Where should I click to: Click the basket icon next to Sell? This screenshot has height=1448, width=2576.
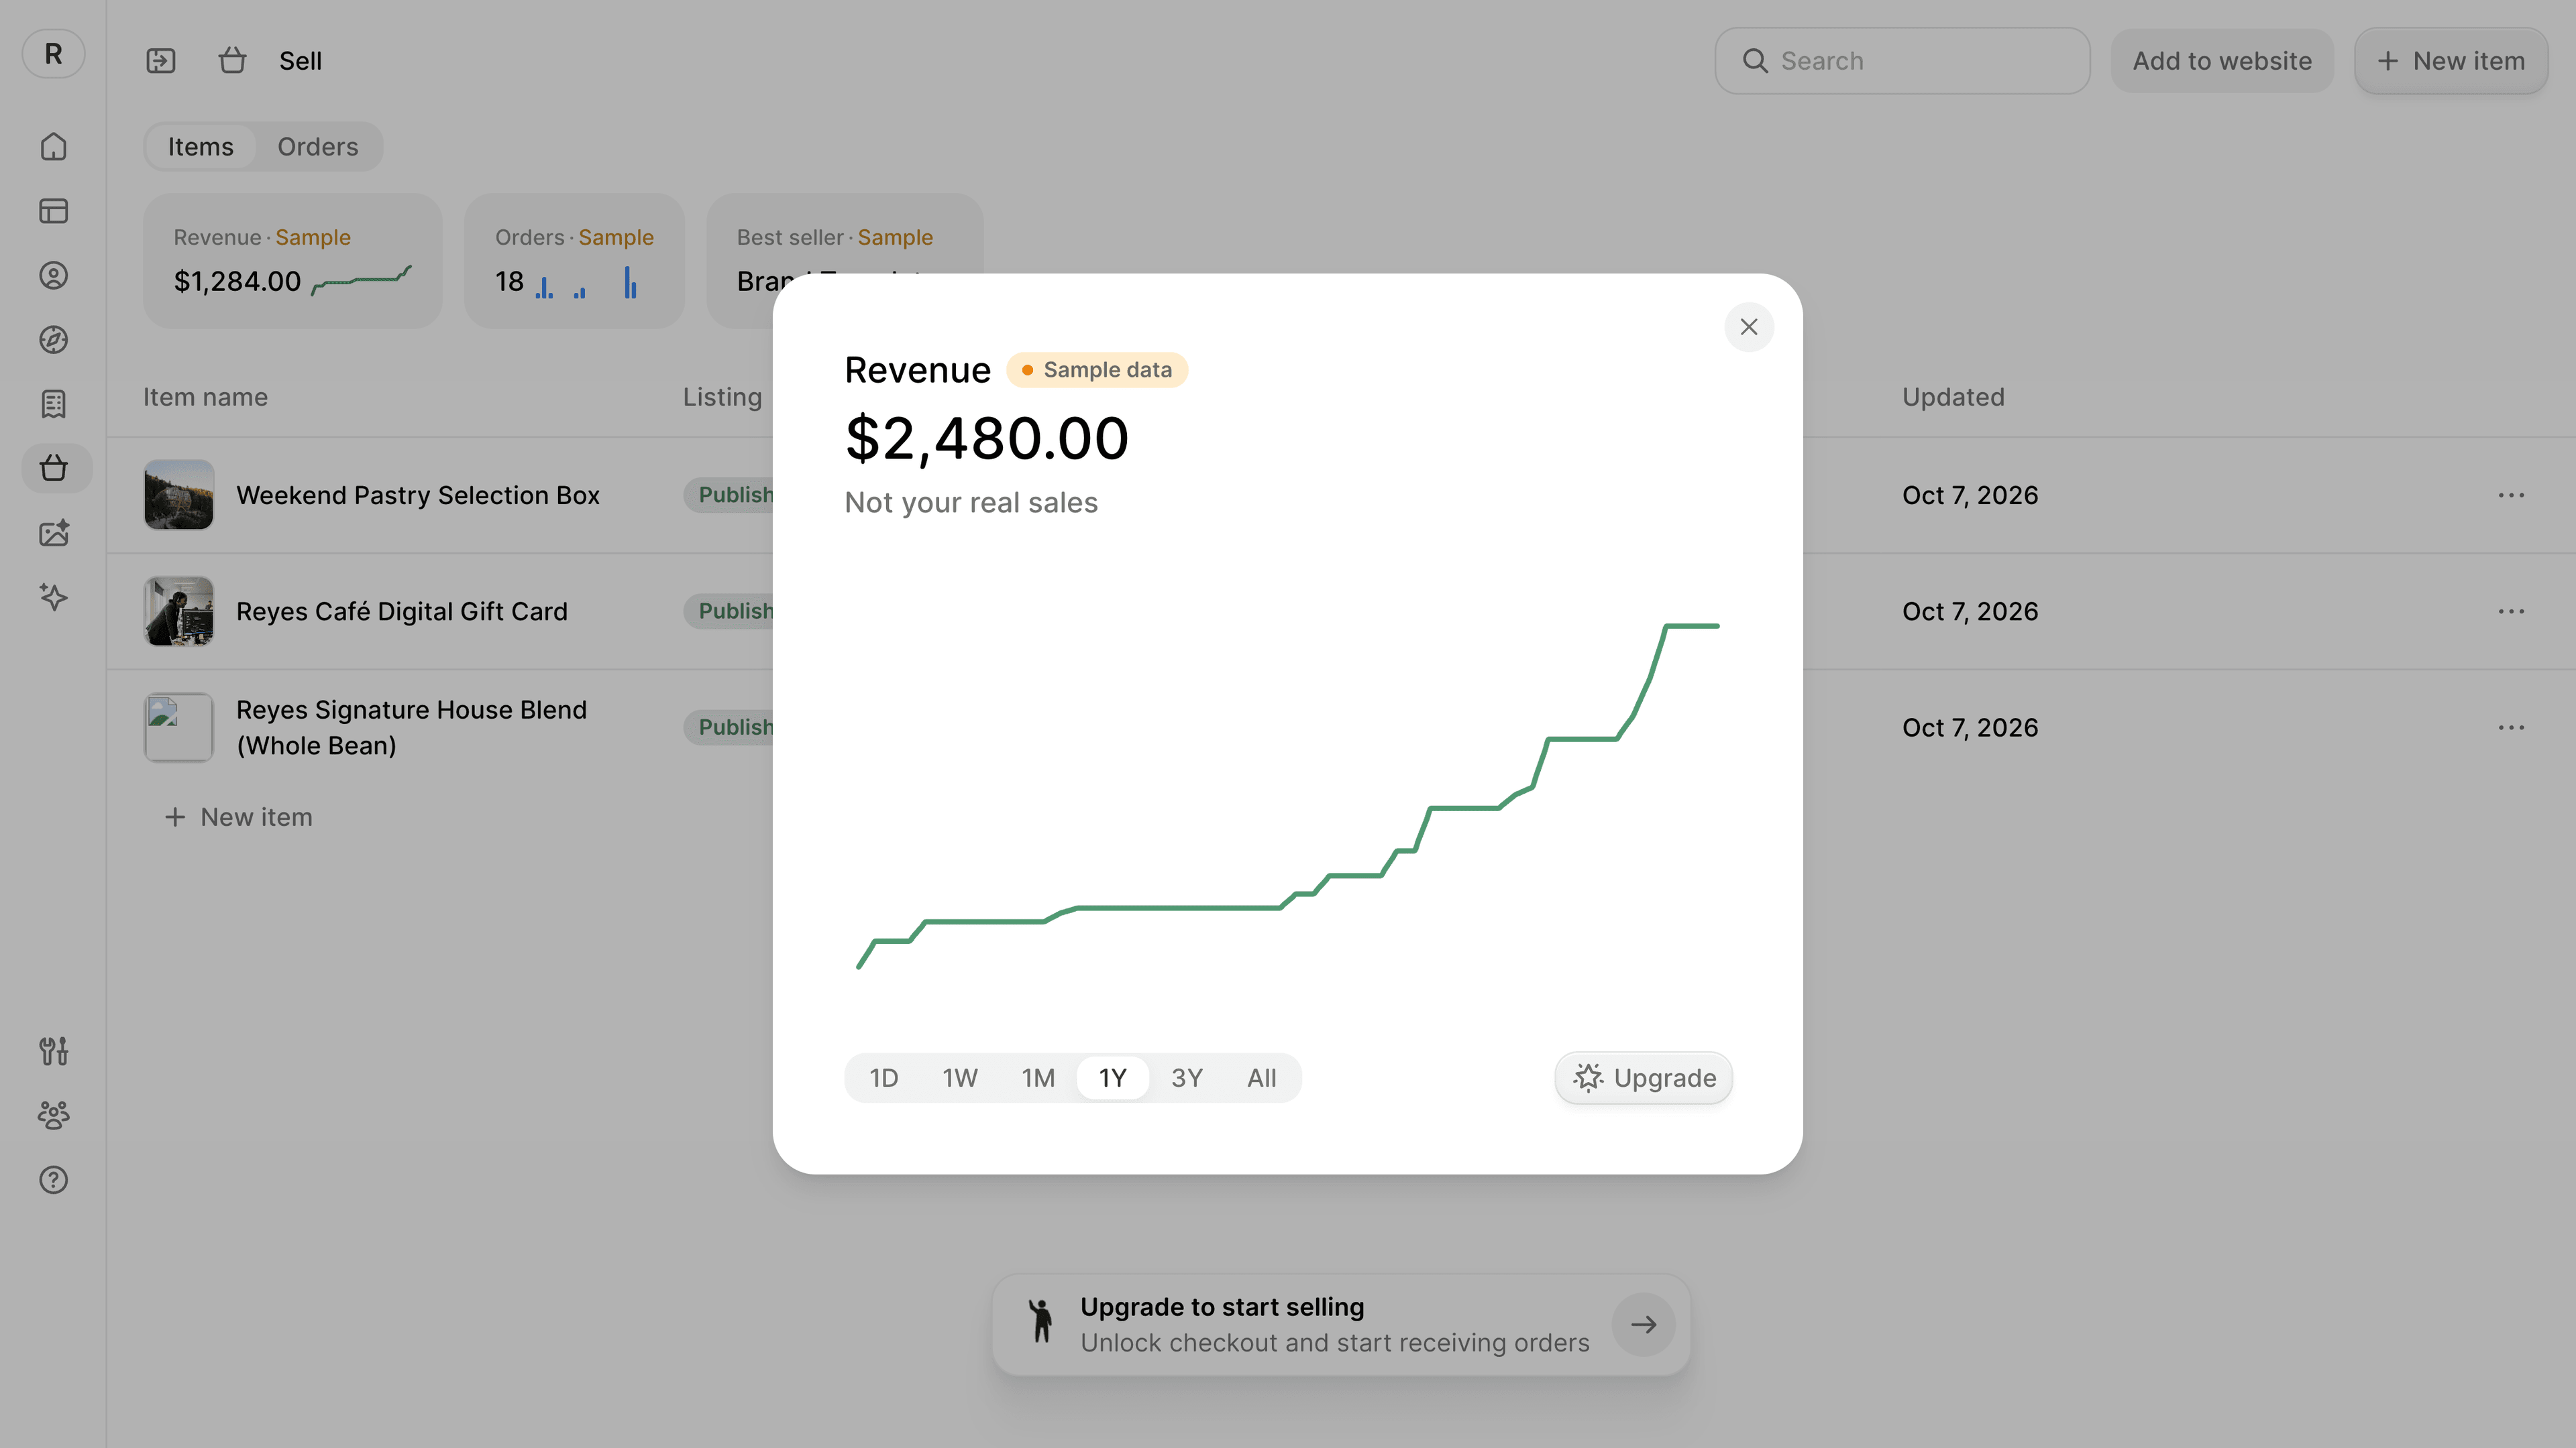232,61
